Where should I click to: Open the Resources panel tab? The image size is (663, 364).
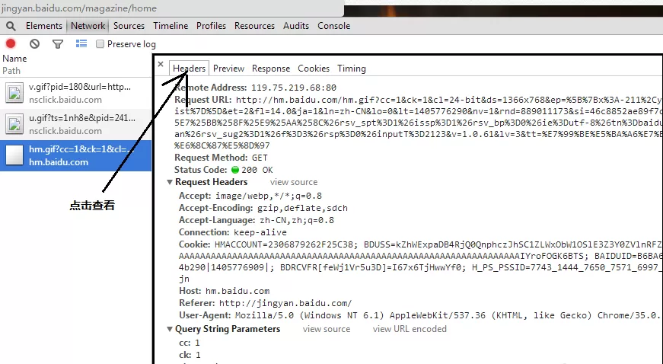(254, 26)
